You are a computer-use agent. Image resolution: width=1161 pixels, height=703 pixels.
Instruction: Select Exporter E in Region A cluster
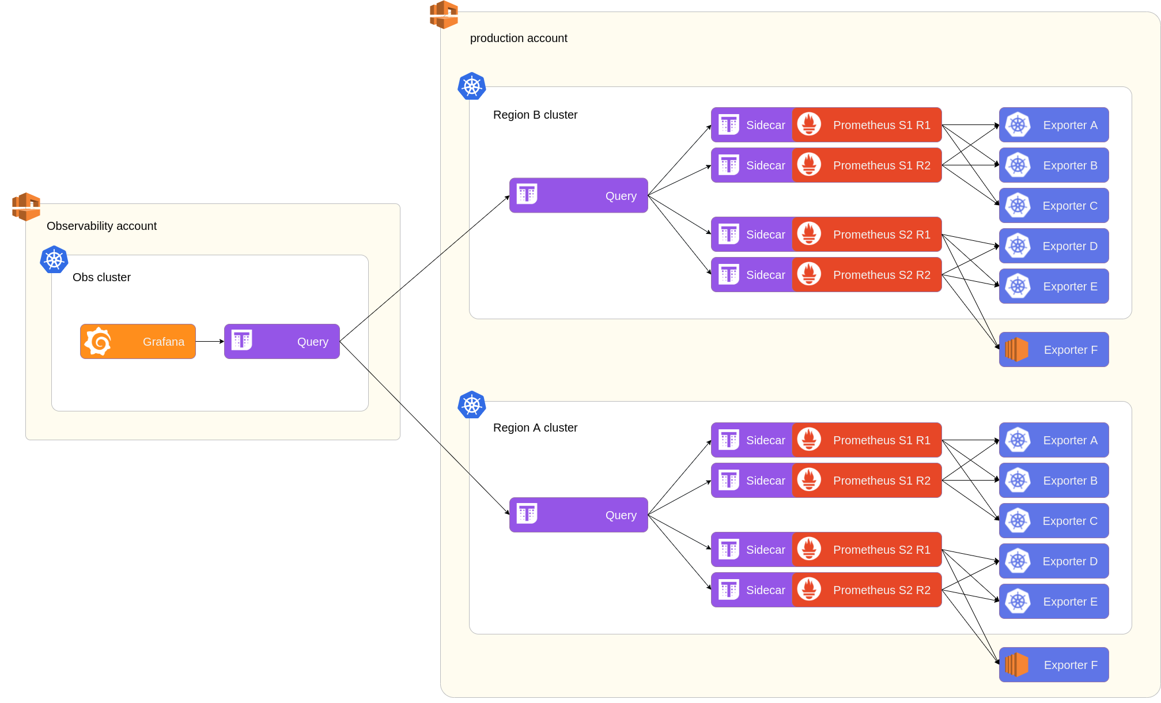1053,602
